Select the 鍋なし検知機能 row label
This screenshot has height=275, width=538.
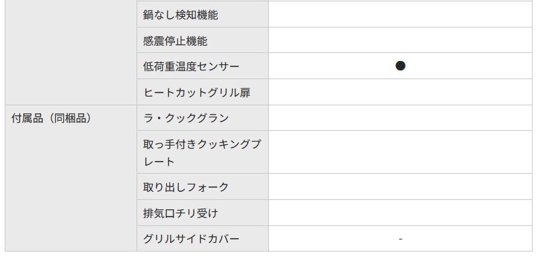[180, 14]
